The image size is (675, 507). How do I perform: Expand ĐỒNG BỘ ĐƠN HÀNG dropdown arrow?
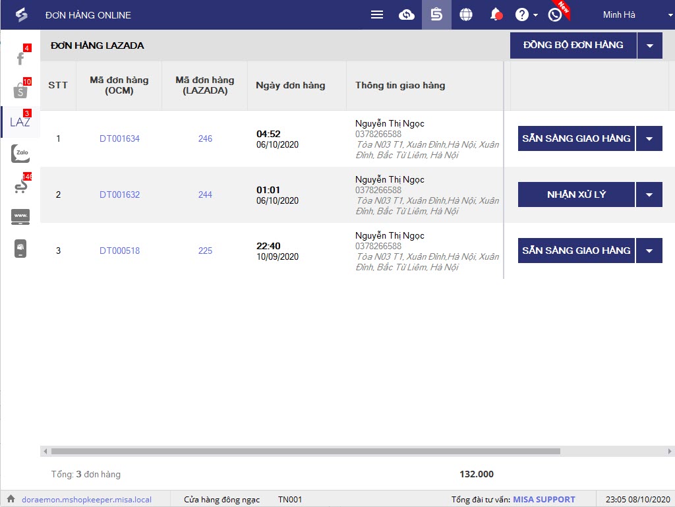(x=649, y=45)
